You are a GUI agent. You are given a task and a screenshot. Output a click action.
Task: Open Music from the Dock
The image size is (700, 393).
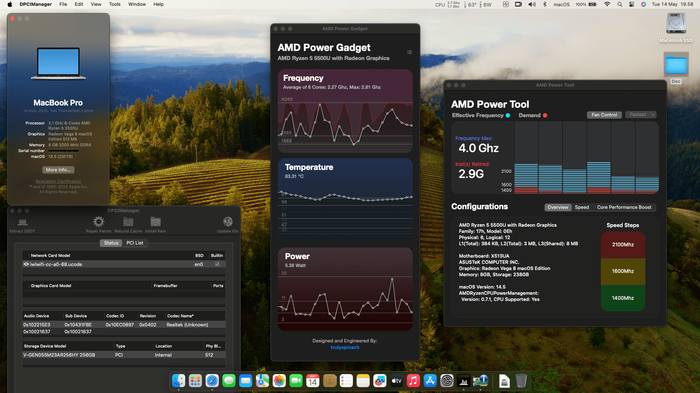click(x=413, y=381)
